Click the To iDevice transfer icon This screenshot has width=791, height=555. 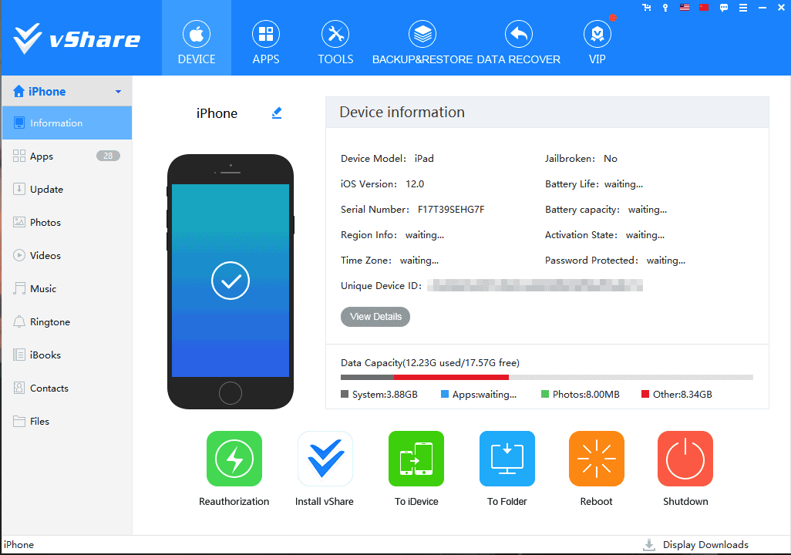click(416, 459)
